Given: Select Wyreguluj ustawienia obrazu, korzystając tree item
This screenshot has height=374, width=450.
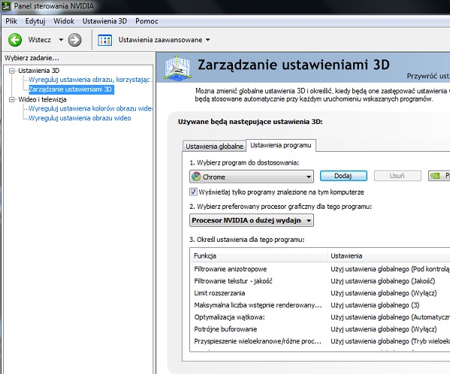Looking at the screenshot, I should tap(91, 80).
